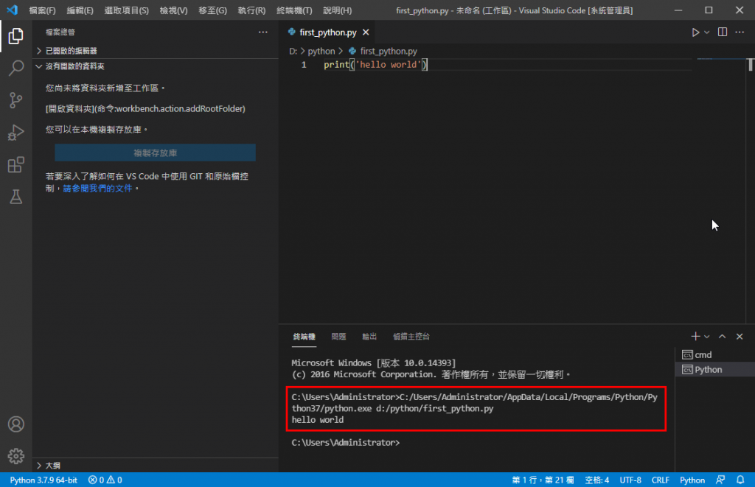Open terminal launch profile dropdown arrow
This screenshot has height=487, width=755.
pyautogui.click(x=707, y=337)
